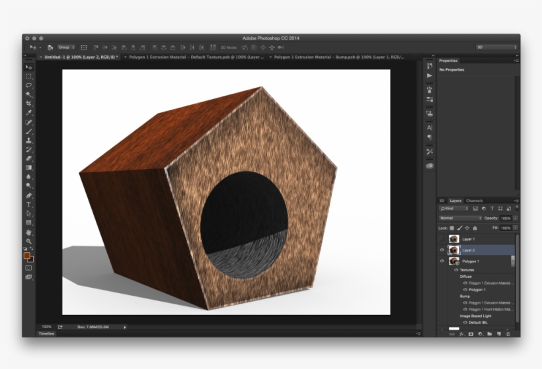Open the blend mode dropdown set to Normal
The height and width of the screenshot is (369, 542).
tap(460, 218)
